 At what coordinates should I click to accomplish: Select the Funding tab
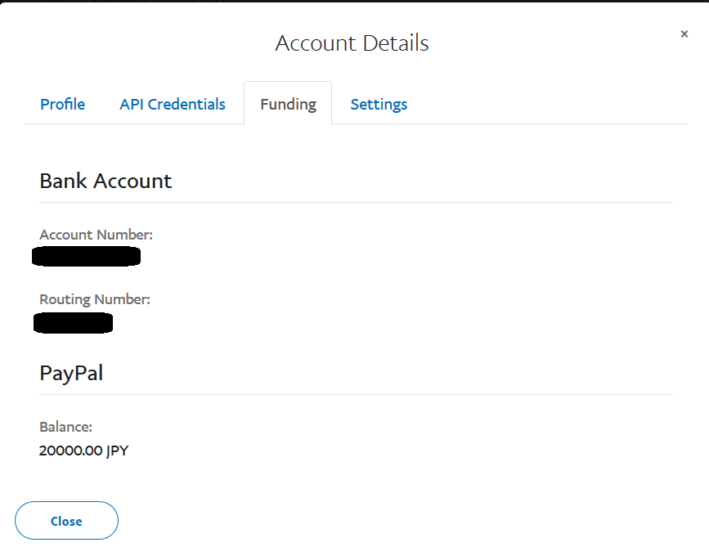click(x=288, y=105)
